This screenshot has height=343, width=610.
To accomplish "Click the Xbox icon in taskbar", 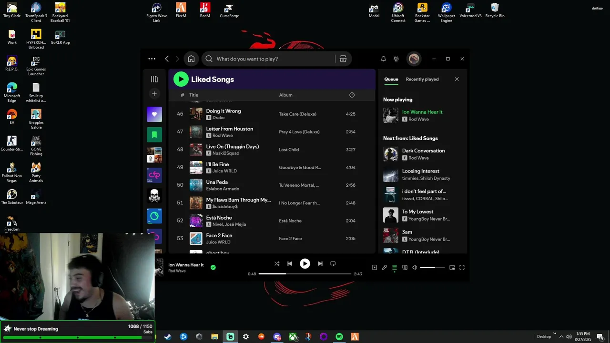I will pyautogui.click(x=293, y=337).
